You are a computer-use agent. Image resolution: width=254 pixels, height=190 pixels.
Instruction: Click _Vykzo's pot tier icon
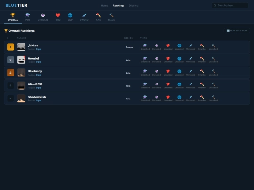pos(145,46)
